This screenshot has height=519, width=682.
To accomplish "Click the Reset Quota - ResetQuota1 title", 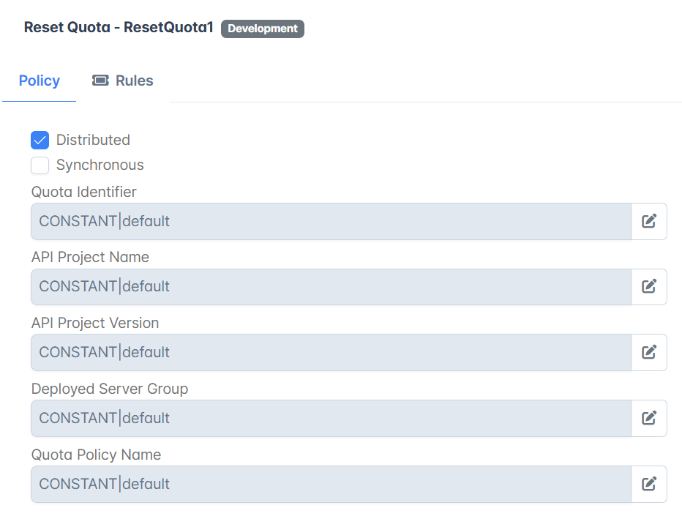I will tap(119, 27).
